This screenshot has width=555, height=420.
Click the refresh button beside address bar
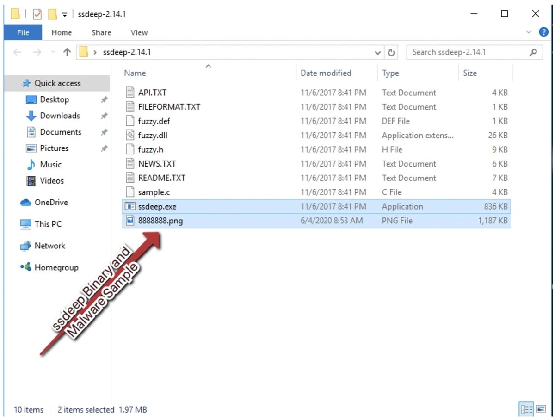pyautogui.click(x=391, y=52)
